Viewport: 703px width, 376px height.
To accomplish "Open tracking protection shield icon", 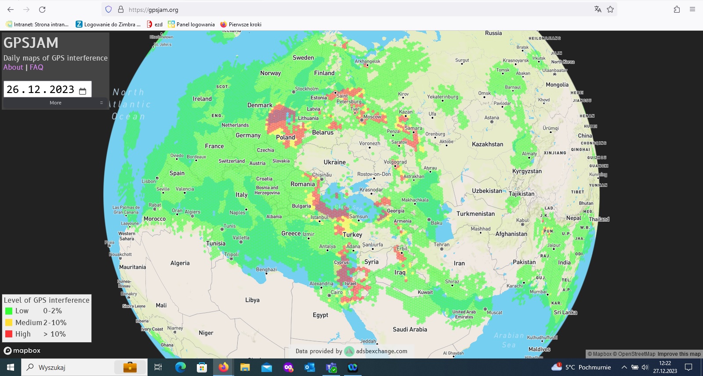I will [x=109, y=9].
